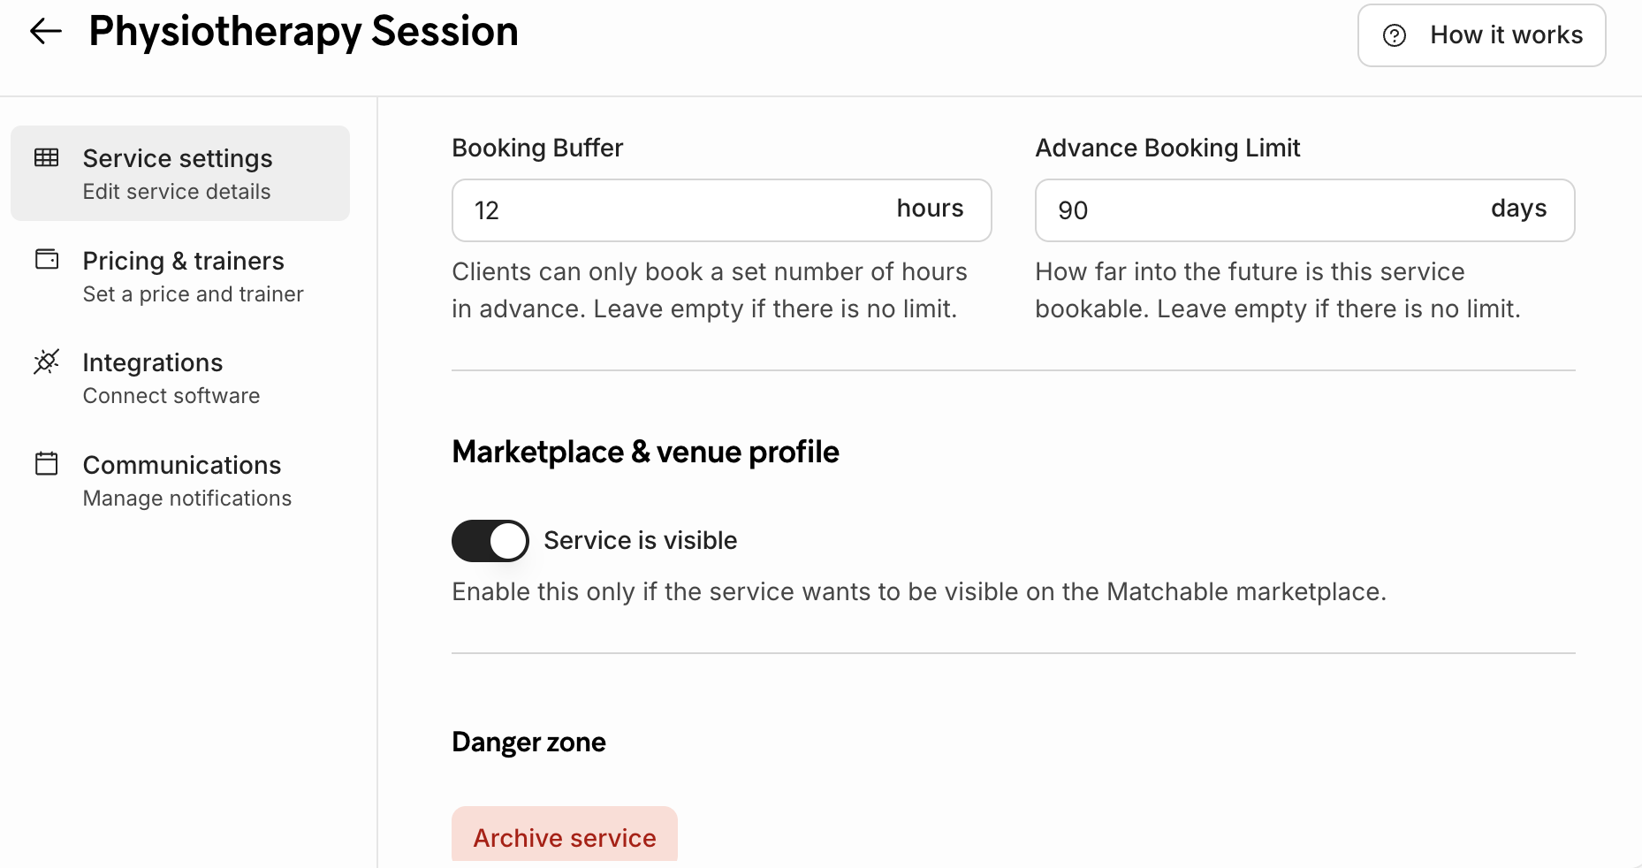This screenshot has width=1642, height=868.
Task: Click the 'hours' unit in Booking Buffer
Action: (930, 209)
